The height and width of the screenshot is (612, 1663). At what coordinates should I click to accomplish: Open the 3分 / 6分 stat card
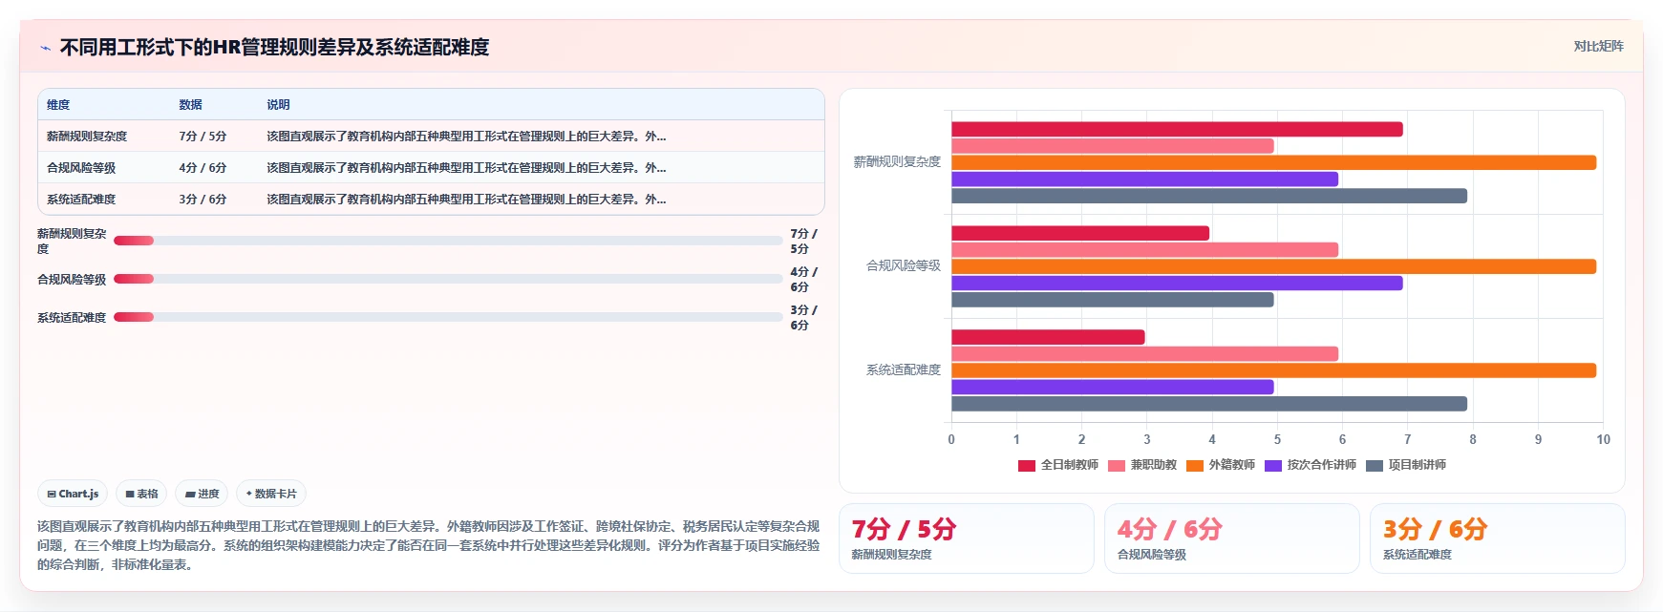coord(1497,538)
